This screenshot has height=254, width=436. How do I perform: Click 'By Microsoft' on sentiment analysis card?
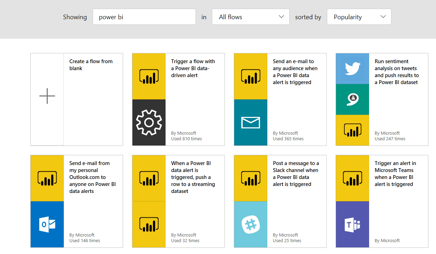(x=387, y=133)
